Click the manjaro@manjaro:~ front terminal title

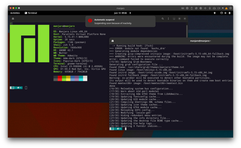click(x=200, y=41)
